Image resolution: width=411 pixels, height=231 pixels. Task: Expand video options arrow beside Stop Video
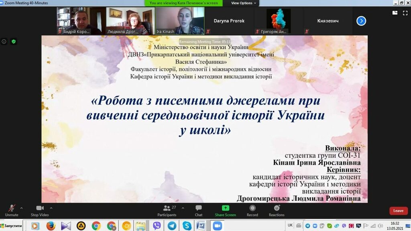[x=51, y=208]
